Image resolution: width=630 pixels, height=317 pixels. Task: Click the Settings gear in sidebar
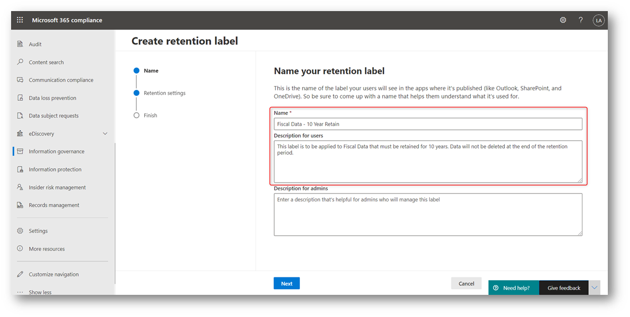(20, 230)
